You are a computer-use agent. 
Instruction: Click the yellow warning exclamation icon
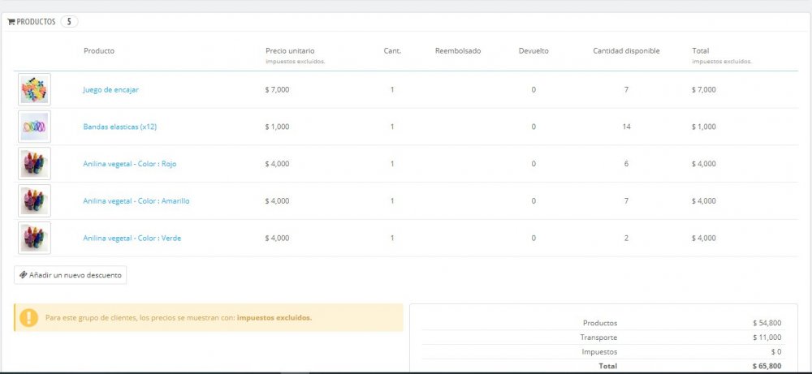[29, 317]
